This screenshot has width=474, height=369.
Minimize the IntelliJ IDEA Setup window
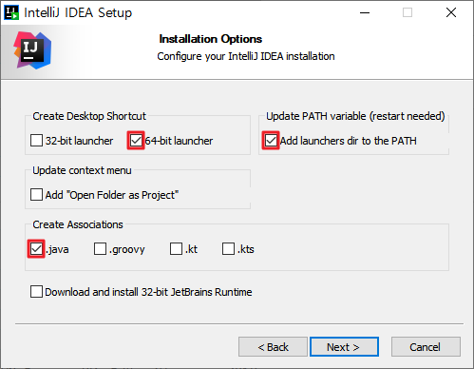click(x=365, y=12)
